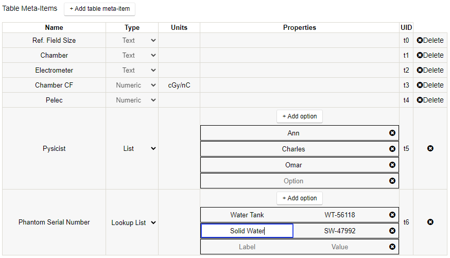
Task: Remove the empty Option placeholder entry
Action: [x=392, y=181]
